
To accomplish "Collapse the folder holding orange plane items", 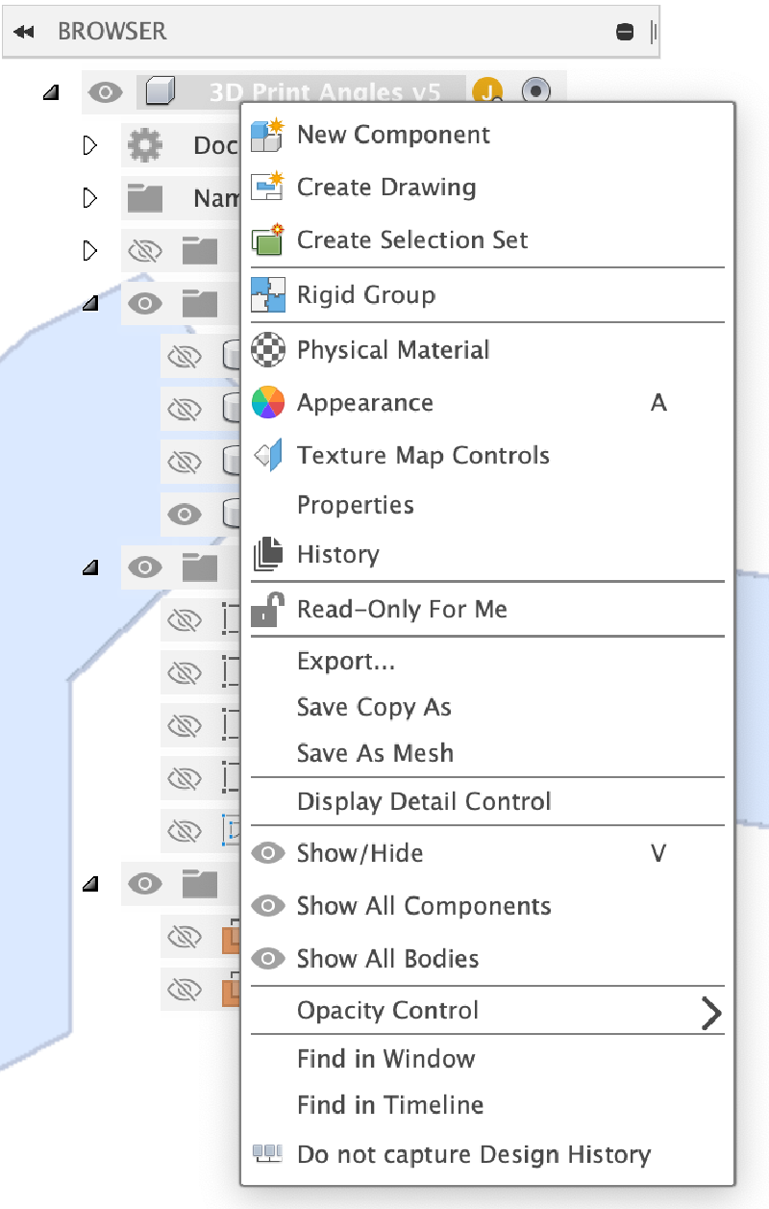I will click(90, 884).
